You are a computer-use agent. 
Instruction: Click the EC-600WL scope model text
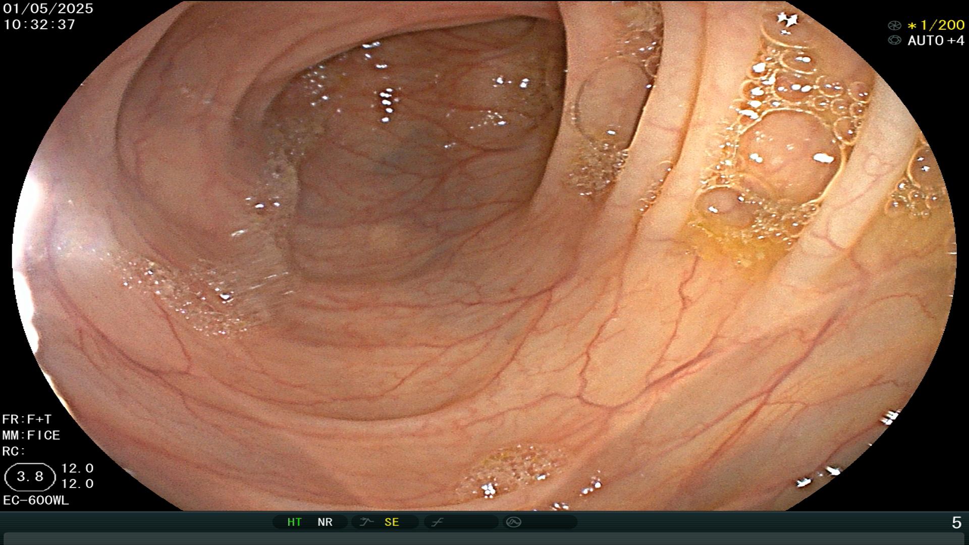click(x=36, y=501)
